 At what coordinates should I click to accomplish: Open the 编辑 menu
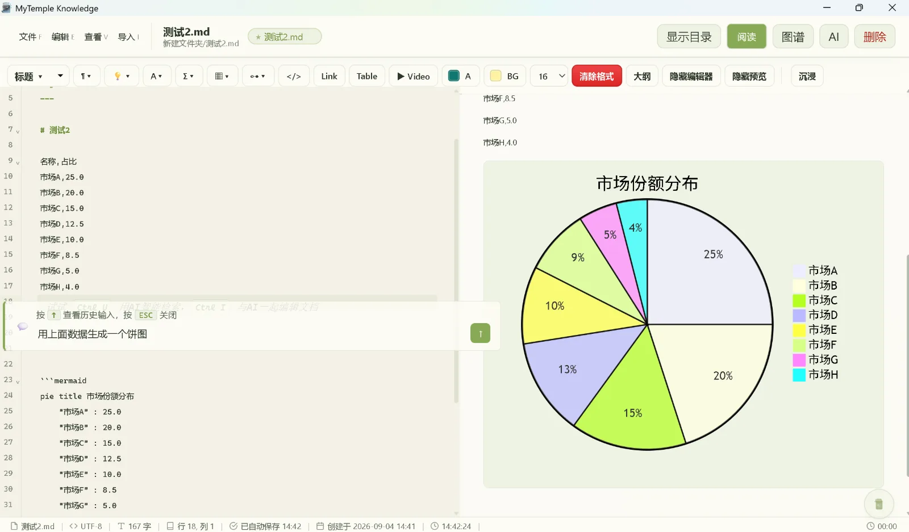pos(62,37)
